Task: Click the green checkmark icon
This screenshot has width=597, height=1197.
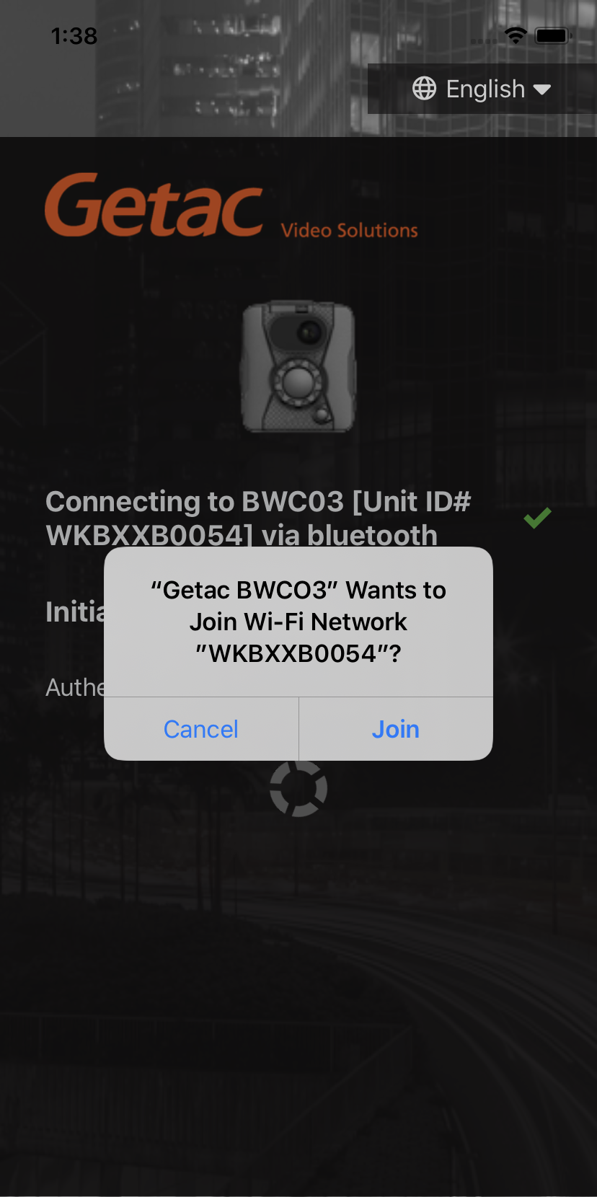Action: tap(537, 517)
